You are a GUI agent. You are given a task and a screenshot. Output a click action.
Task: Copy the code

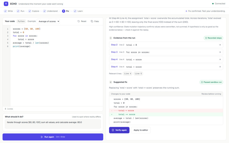click(95, 21)
